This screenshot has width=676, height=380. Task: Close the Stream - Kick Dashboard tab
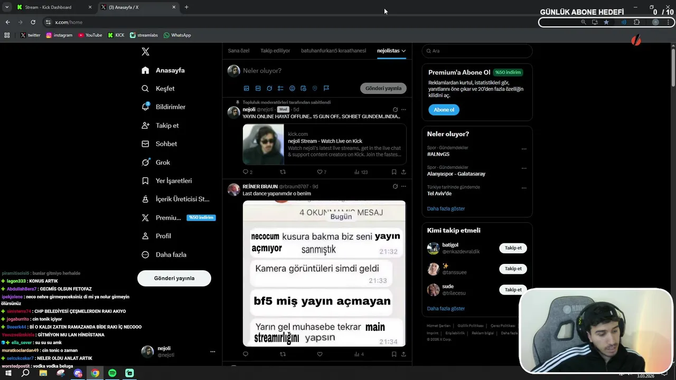pyautogui.click(x=90, y=7)
